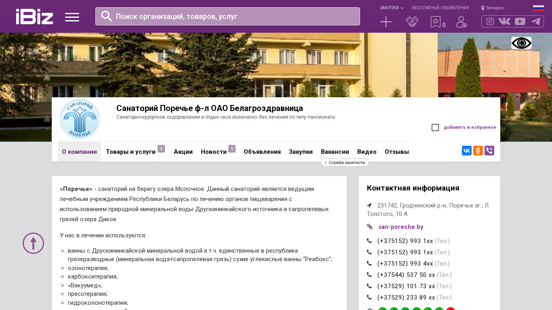Switch to the Вакансии tab
The height and width of the screenshot is (310, 552).
[335, 152]
